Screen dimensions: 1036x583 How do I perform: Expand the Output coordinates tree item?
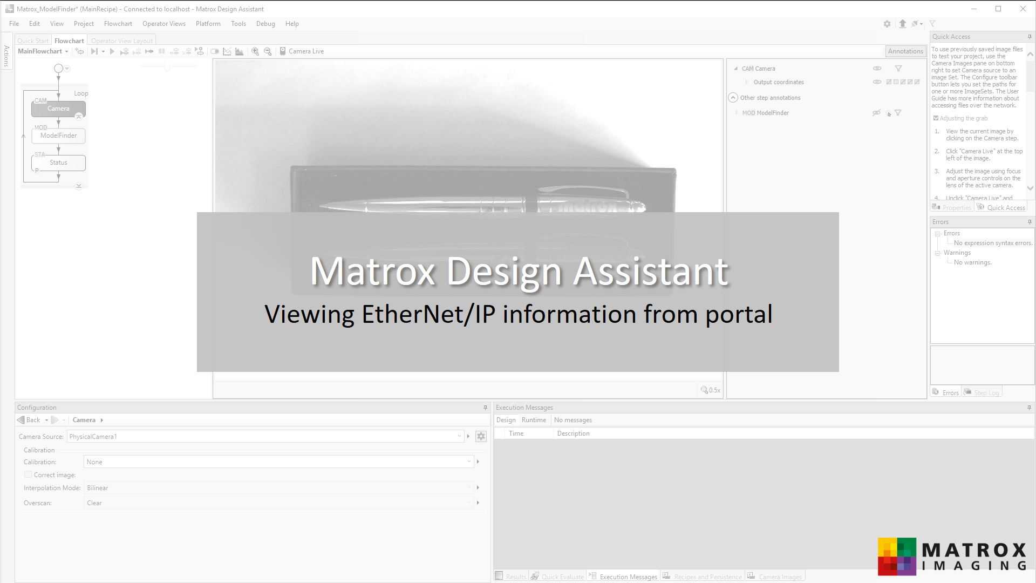(747, 82)
